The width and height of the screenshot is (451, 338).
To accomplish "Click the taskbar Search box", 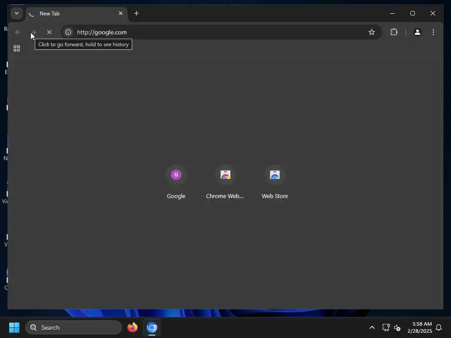I will point(74,327).
